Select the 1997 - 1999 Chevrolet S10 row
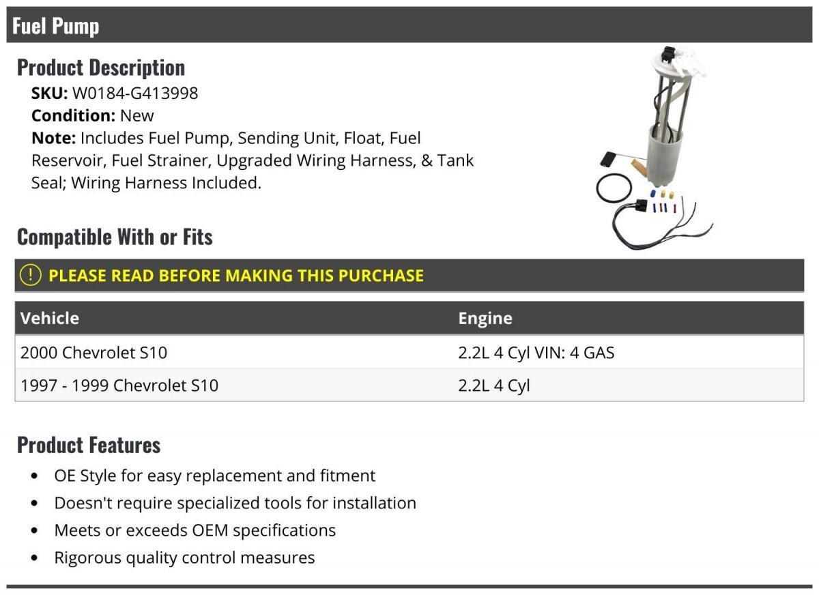819x595 pixels. point(119,386)
